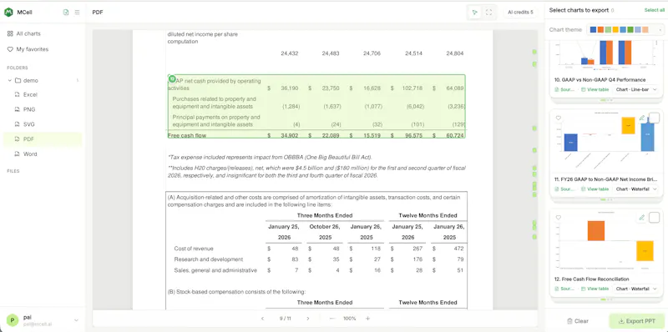The image size is (668, 332).
Task: Toggle the sidebar menu lines icon
Action: pyautogui.click(x=77, y=13)
